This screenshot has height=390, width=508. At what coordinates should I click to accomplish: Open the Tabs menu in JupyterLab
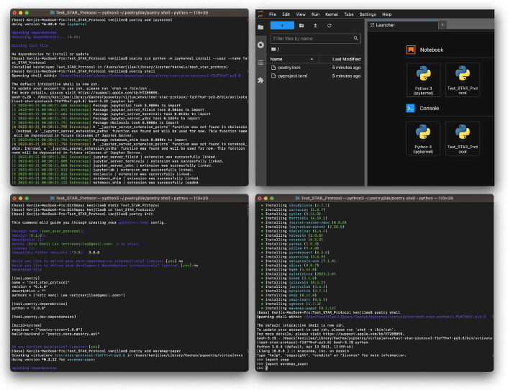pos(348,14)
